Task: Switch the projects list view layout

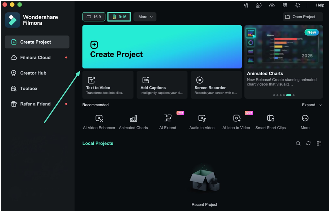Action: (x=319, y=143)
